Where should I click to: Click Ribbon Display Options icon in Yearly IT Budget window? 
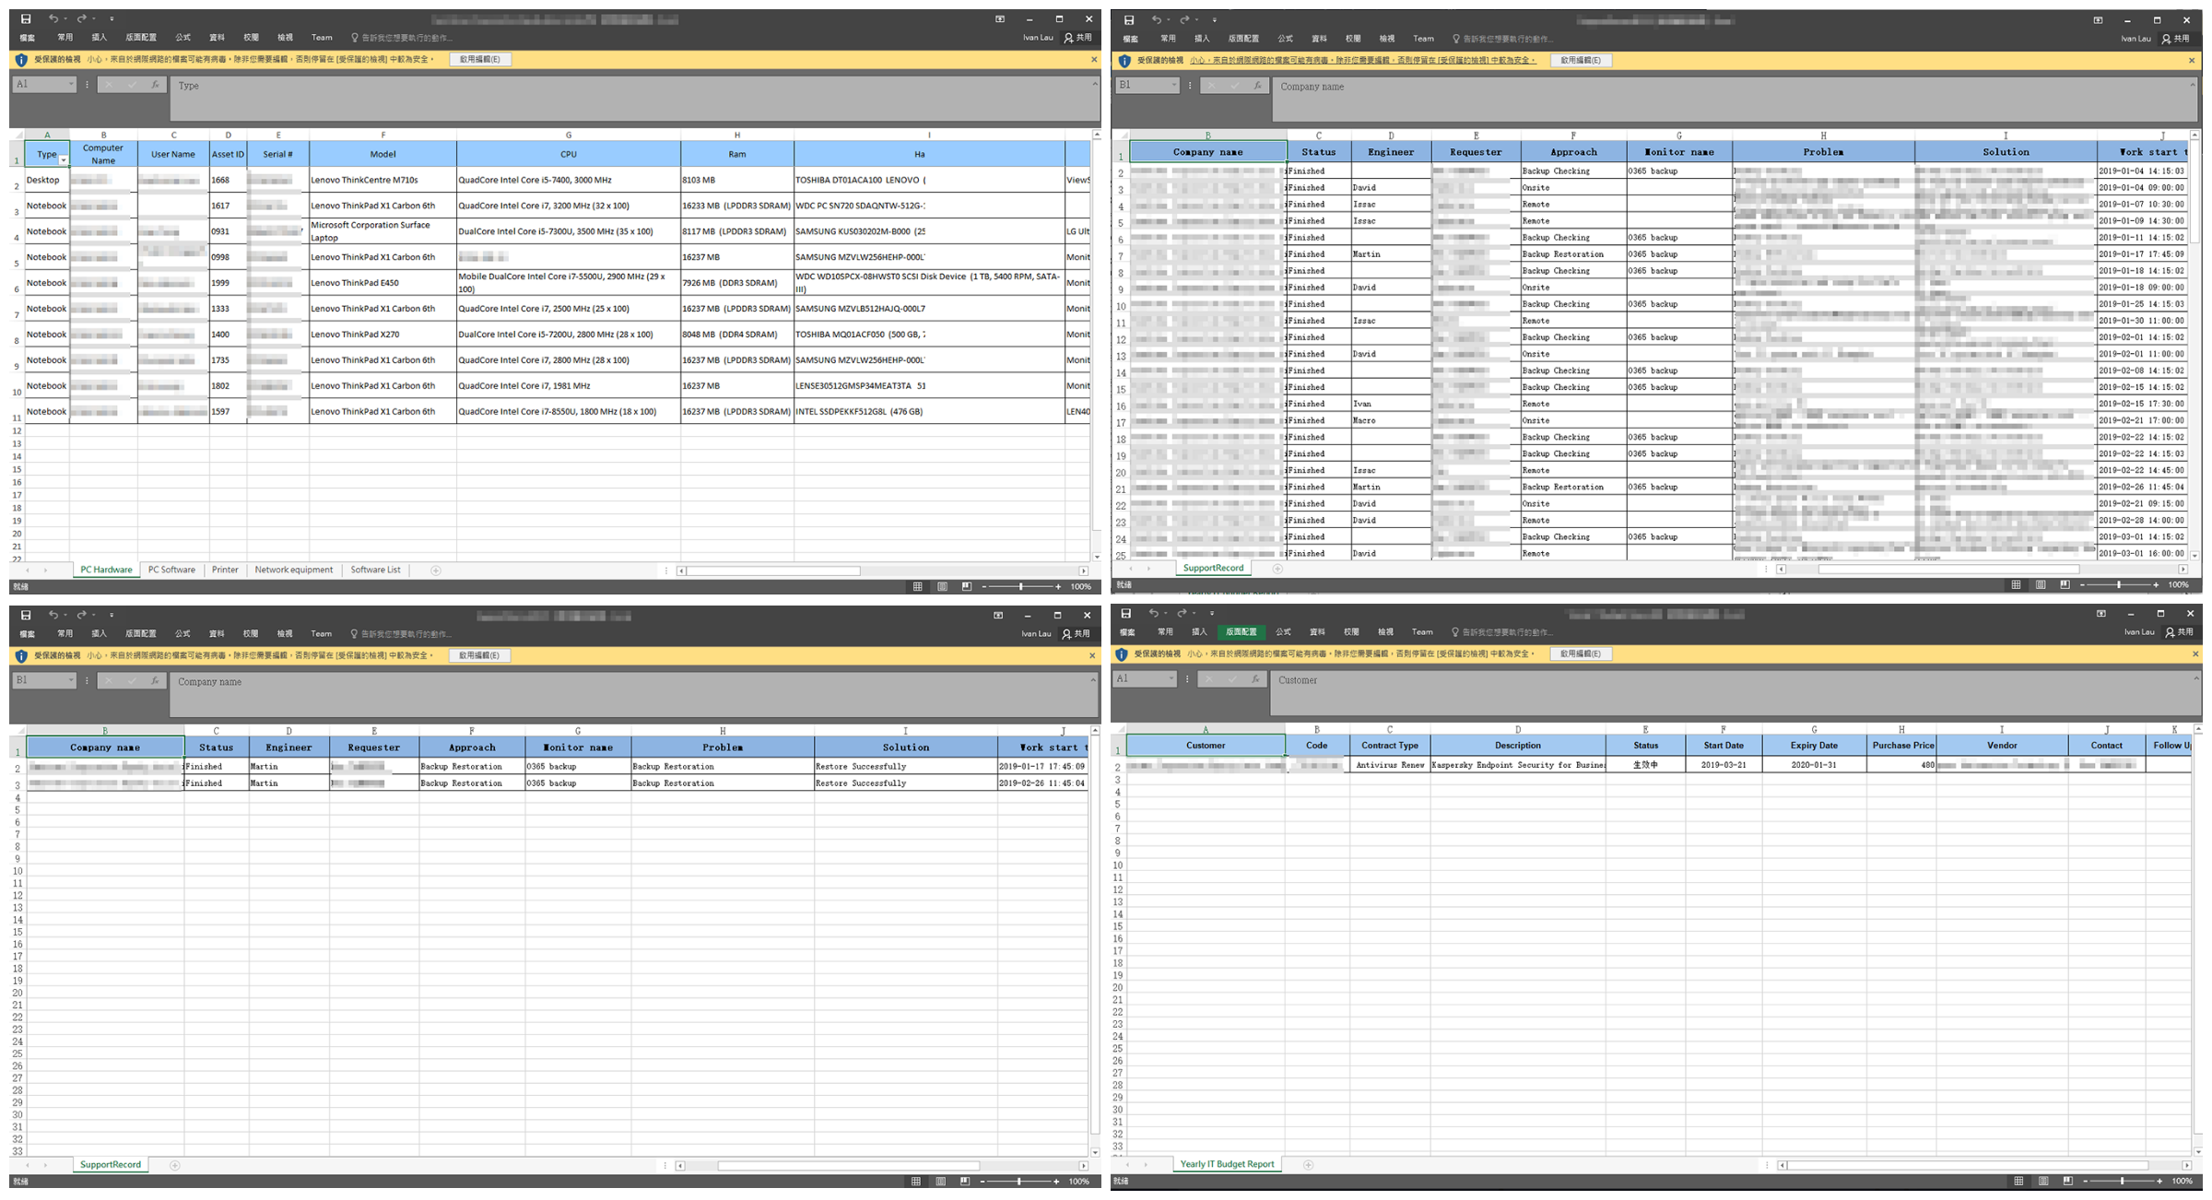click(x=2101, y=613)
